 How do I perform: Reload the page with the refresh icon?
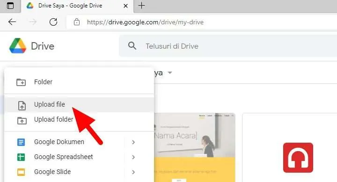[x=53, y=22]
